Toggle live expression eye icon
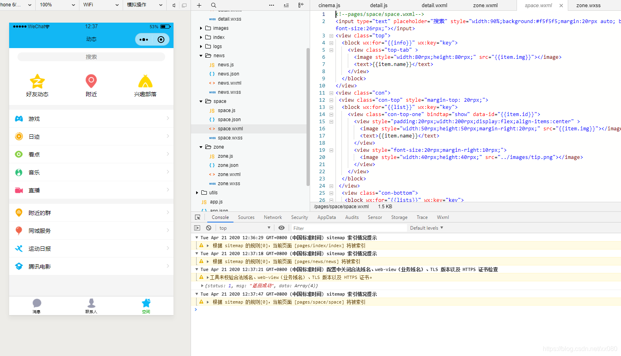The height and width of the screenshot is (356, 621). 282,228
